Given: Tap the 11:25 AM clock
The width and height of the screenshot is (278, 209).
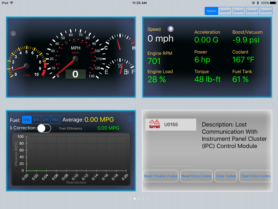Looking at the screenshot, I should click(139, 3).
